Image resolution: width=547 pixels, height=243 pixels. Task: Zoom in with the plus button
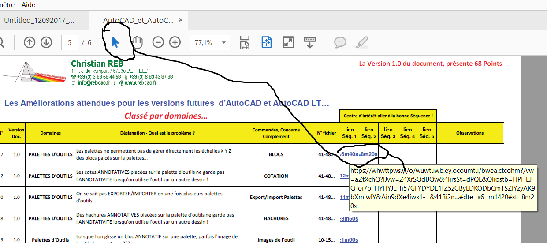point(175,42)
